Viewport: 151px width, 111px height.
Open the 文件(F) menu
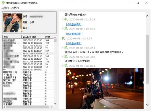coord(5,8)
